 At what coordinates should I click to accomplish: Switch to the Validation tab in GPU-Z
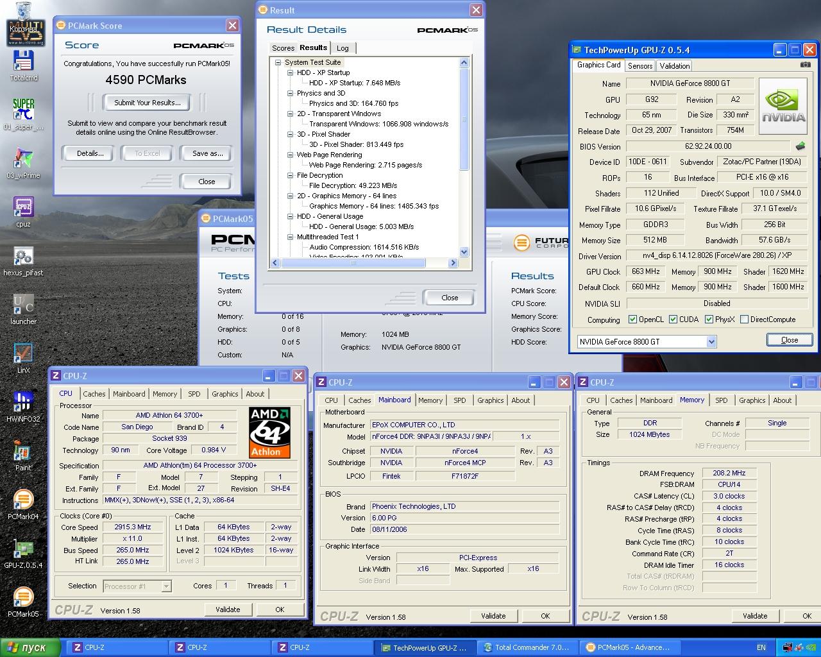675,65
